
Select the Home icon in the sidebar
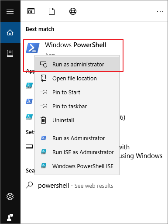(10, 32)
